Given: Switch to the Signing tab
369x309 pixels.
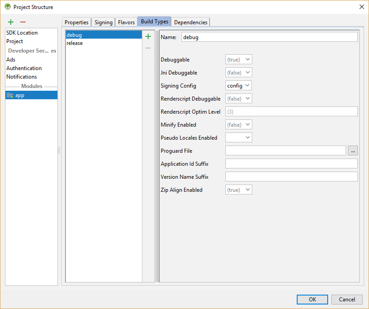Looking at the screenshot, I should (x=103, y=22).
